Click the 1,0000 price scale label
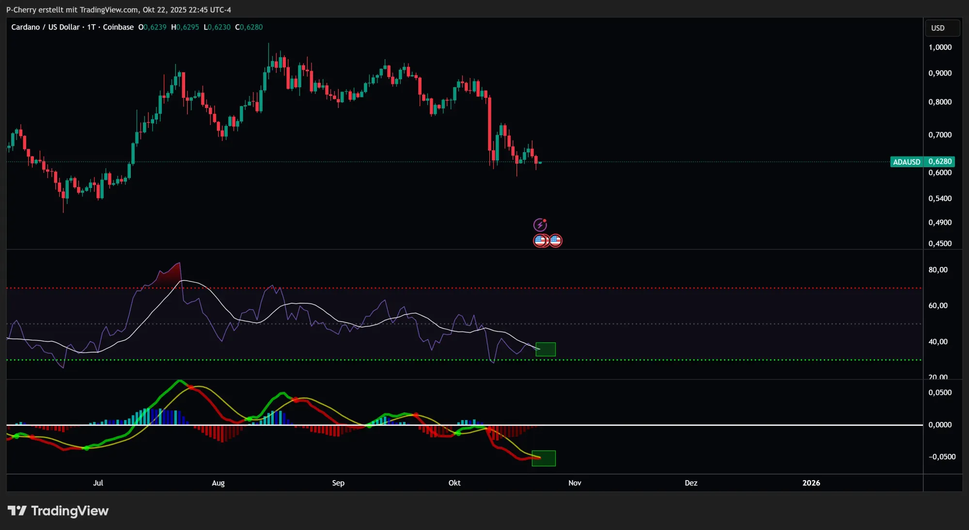969x530 pixels. pyautogui.click(x=939, y=47)
